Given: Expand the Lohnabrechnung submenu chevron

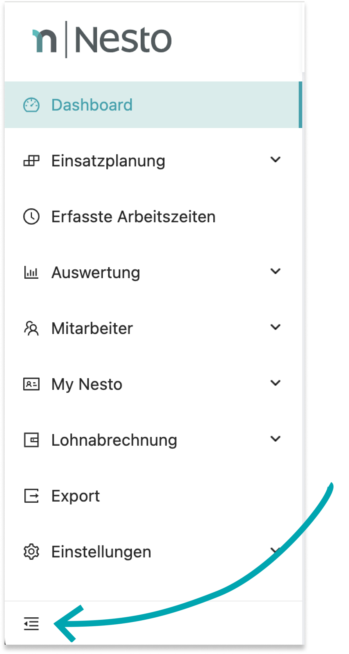Looking at the screenshot, I should tap(275, 439).
